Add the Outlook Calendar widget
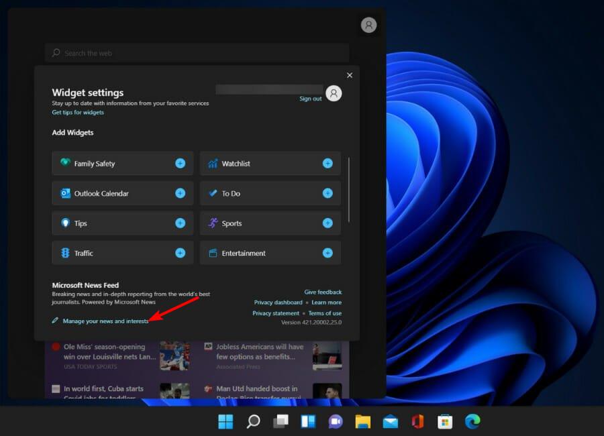The image size is (604, 436). tap(179, 193)
